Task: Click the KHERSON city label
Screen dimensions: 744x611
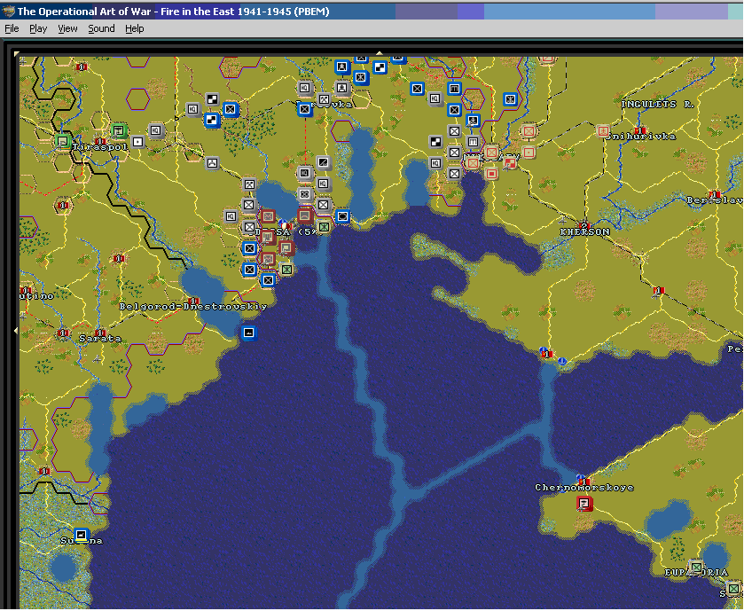Action: pyautogui.click(x=584, y=232)
